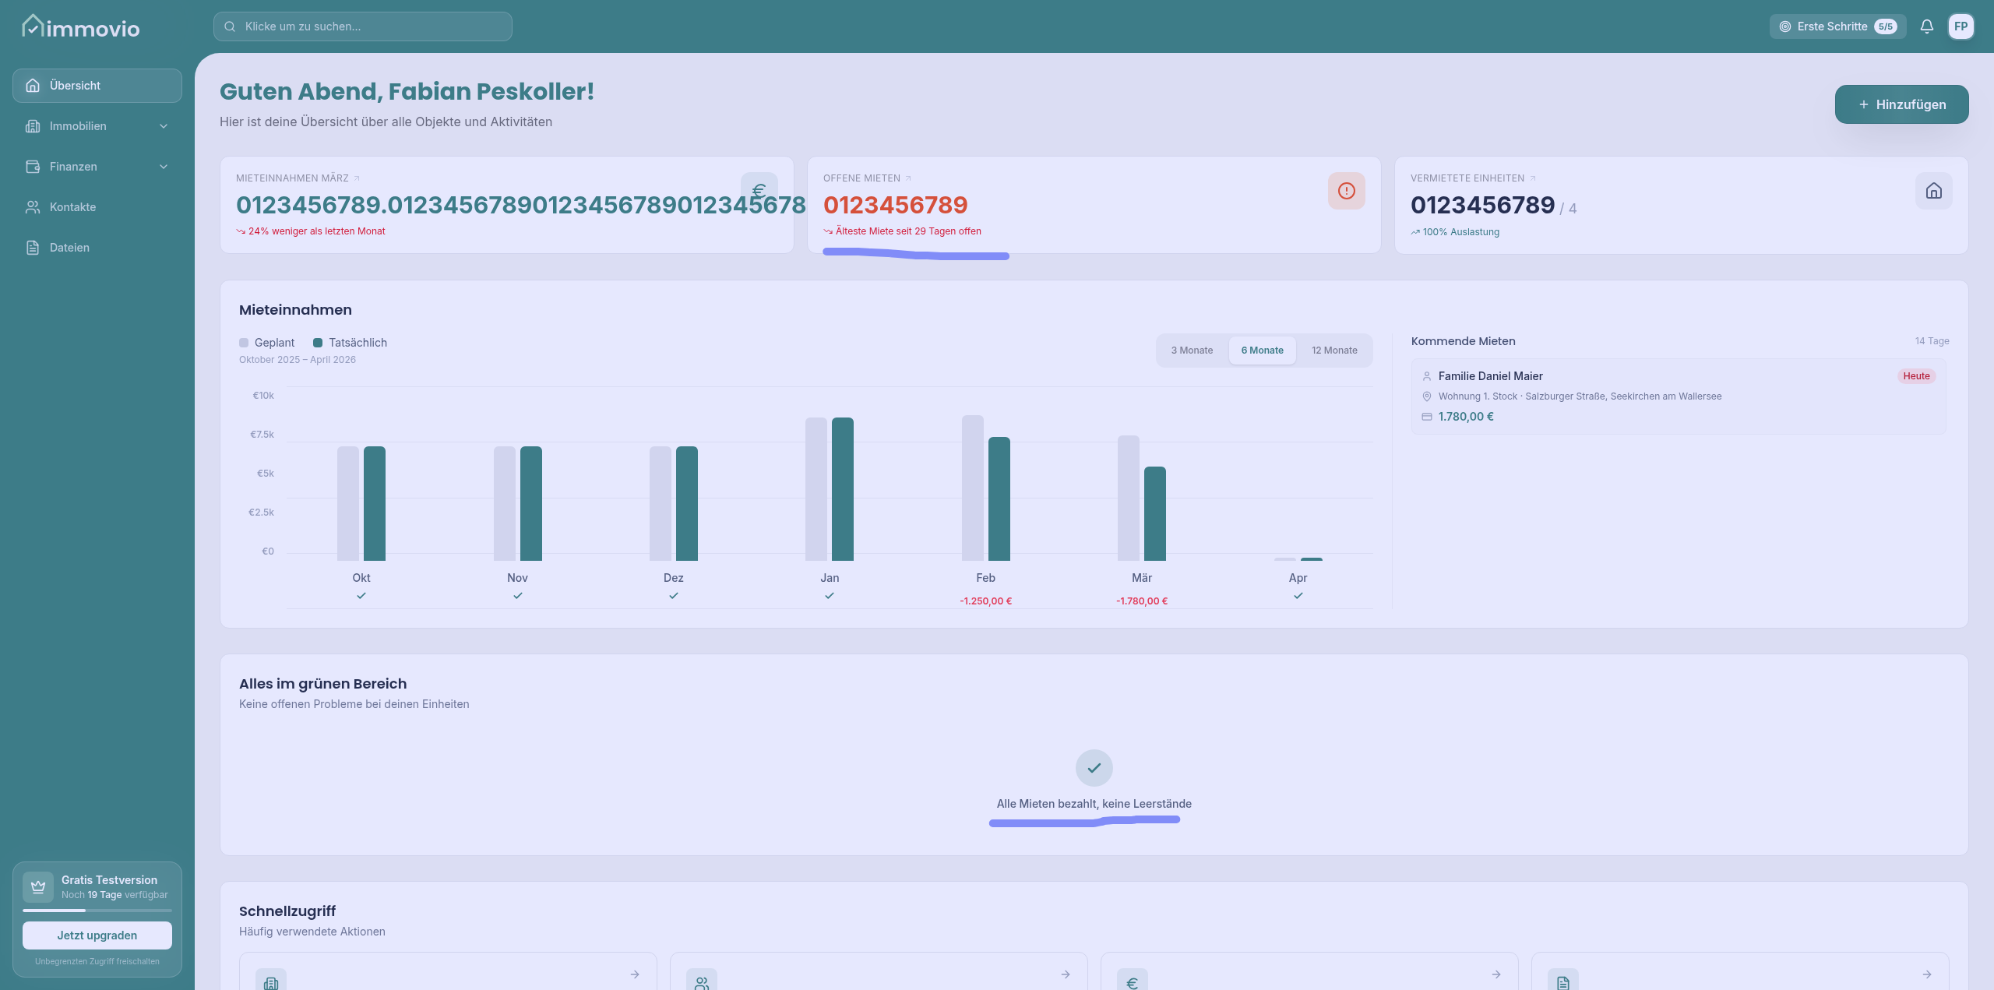Focus the Klicke um zu suchen field

363,26
